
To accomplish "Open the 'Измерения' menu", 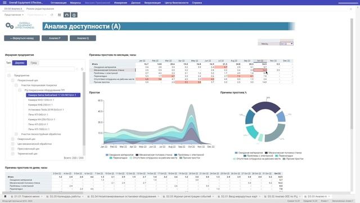I will coord(120,3).
